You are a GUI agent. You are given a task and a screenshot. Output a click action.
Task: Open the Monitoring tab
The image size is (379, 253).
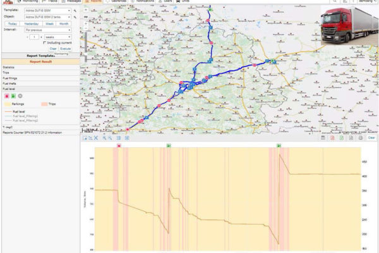28,1
